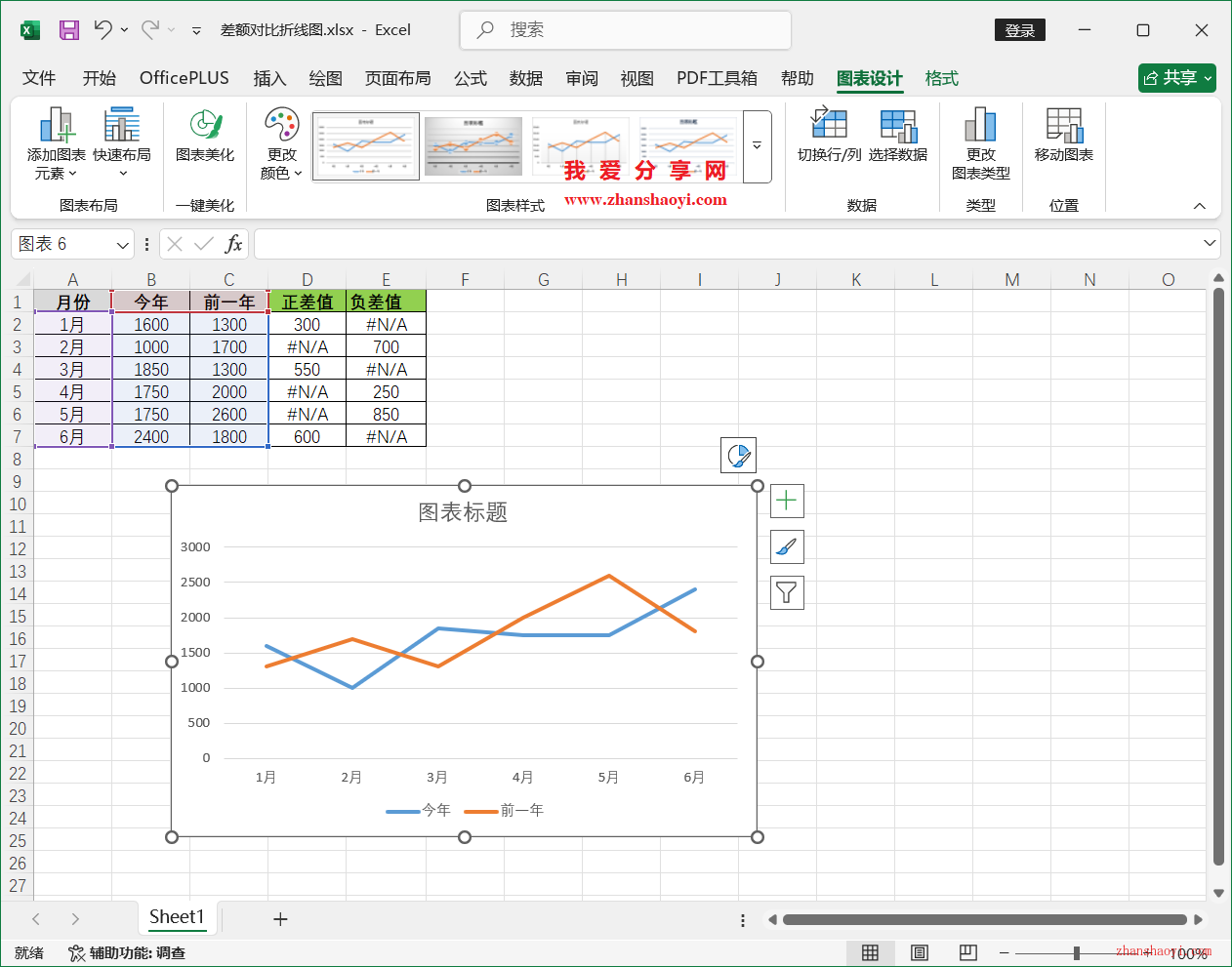The width and height of the screenshot is (1232, 967).
Task: Switch to the 格式 ribbon tab
Action: click(941, 78)
